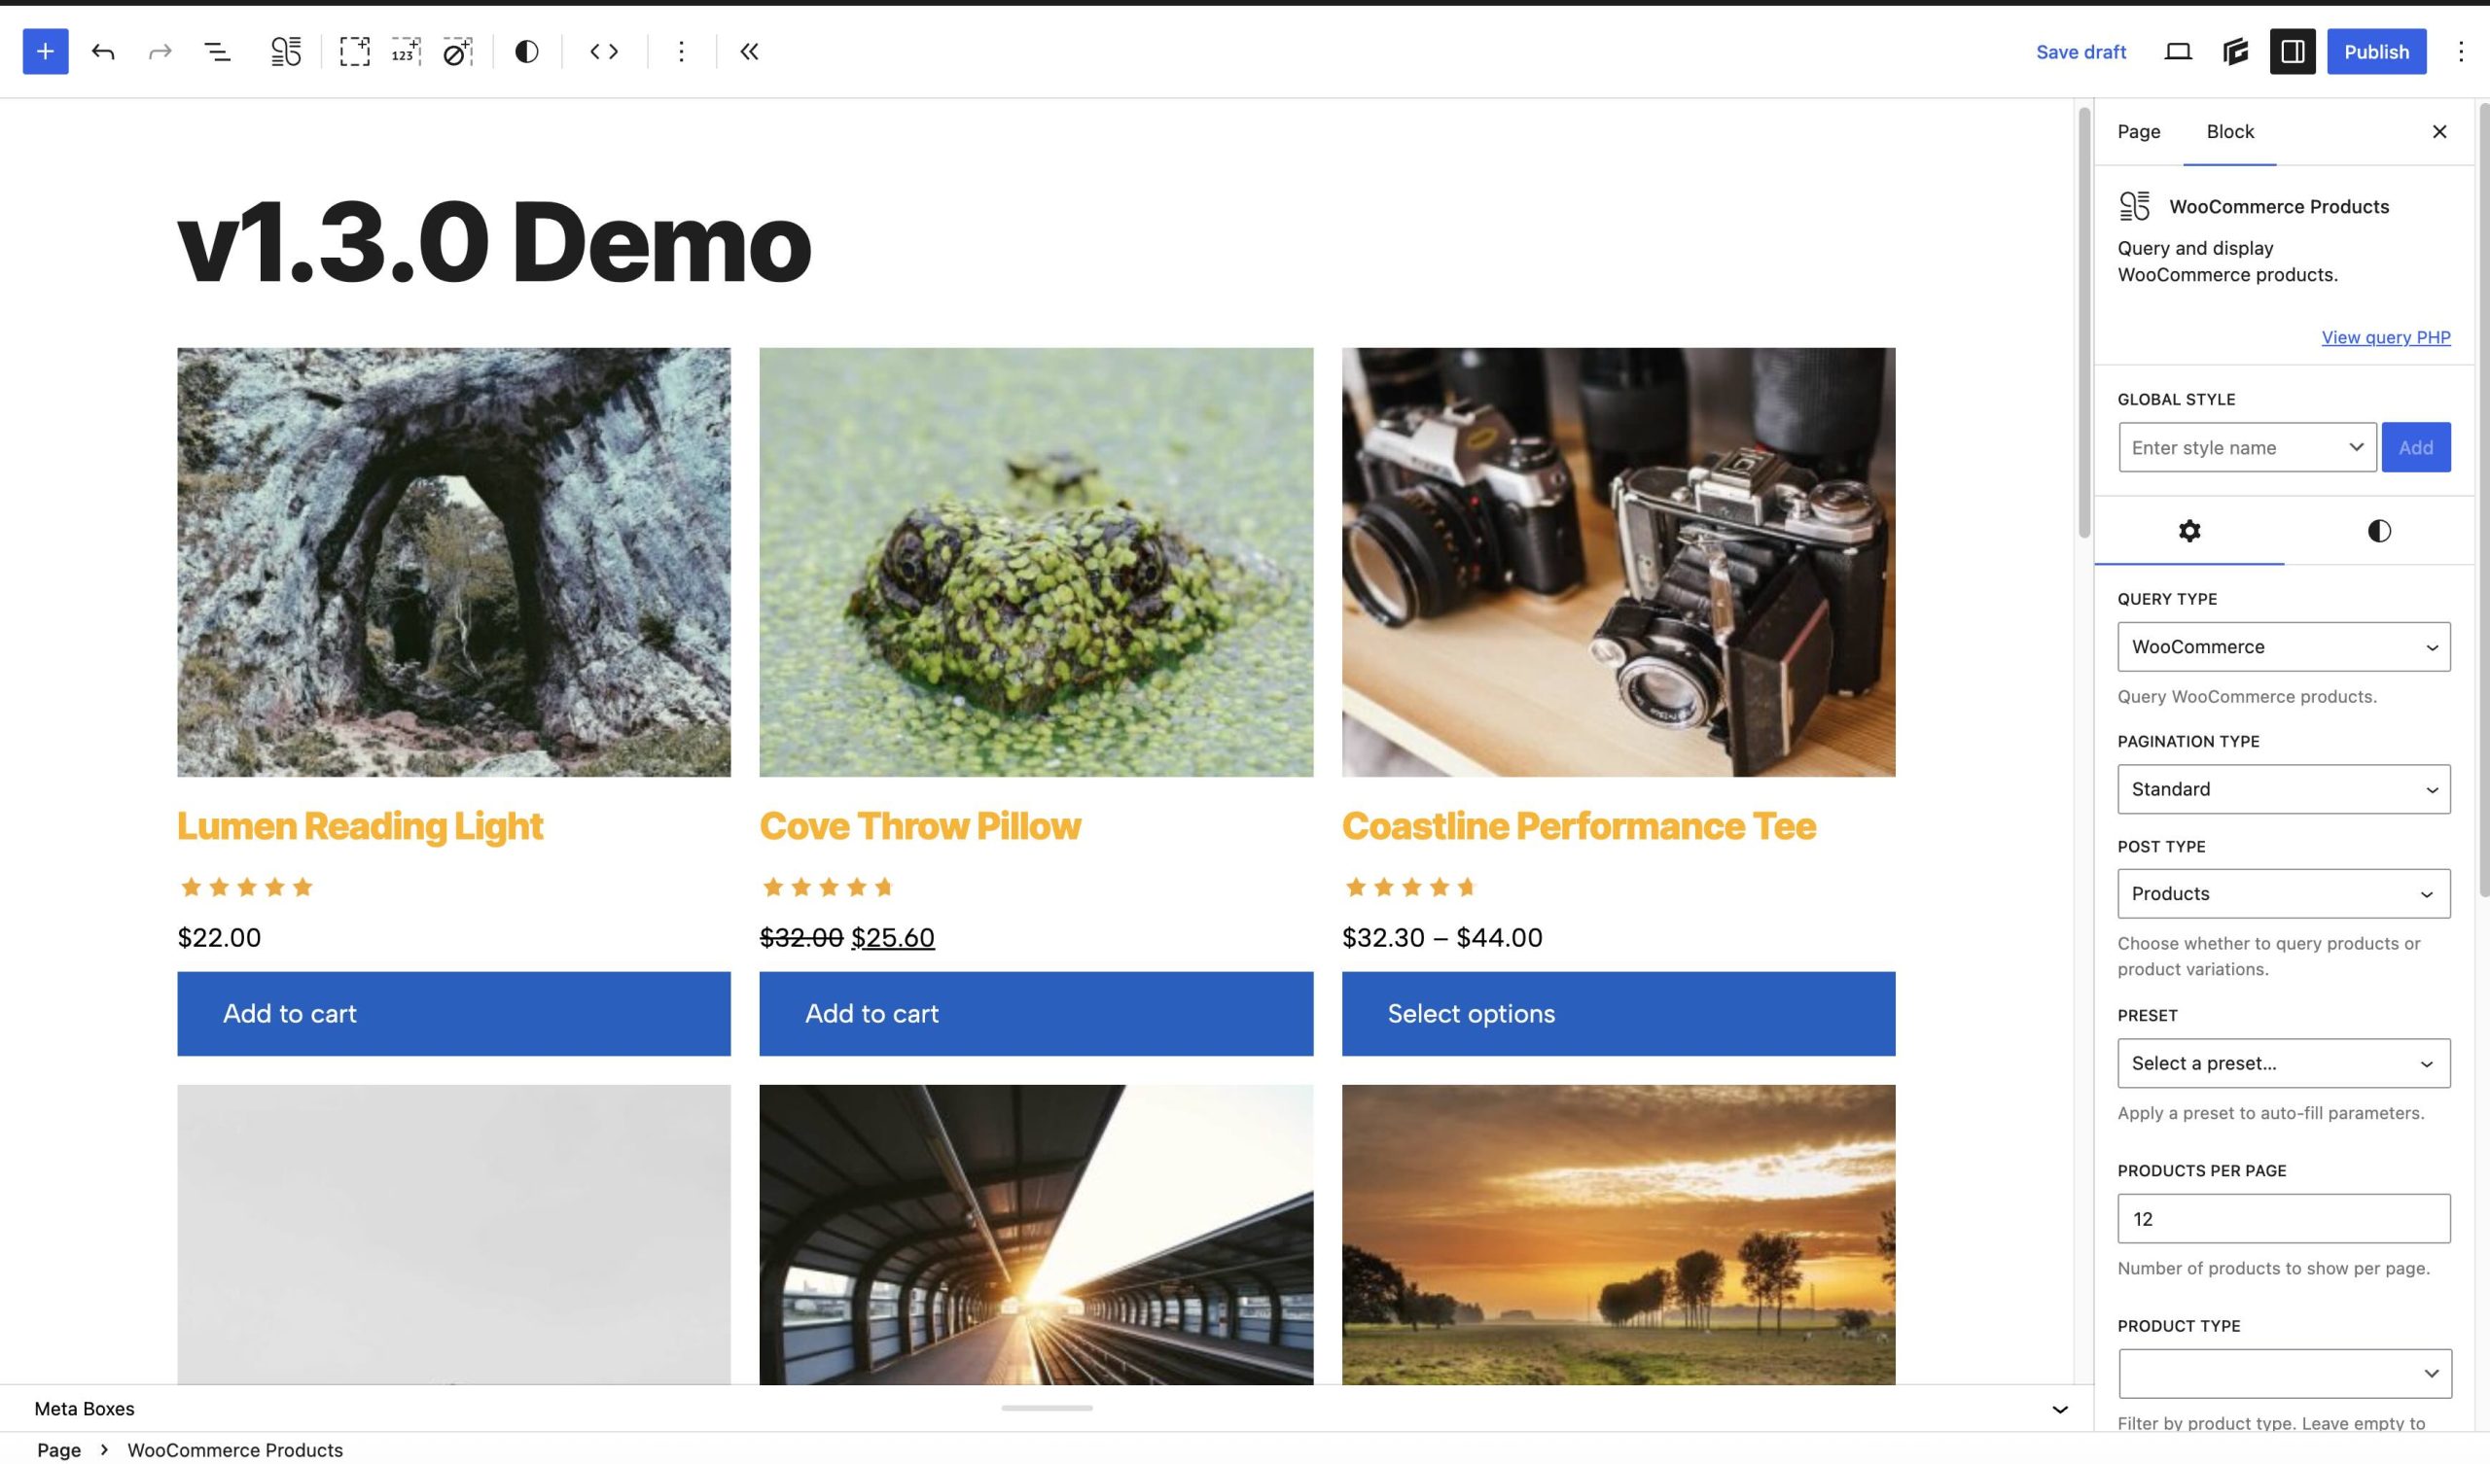
Task: Switch to the styles half-circle tab in sidebar
Action: pyautogui.click(x=2379, y=532)
